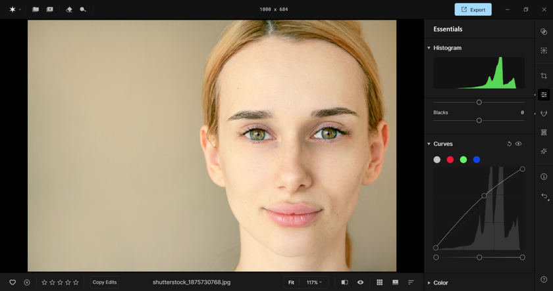Click the middle handle of curve range slider

[x=479, y=257]
